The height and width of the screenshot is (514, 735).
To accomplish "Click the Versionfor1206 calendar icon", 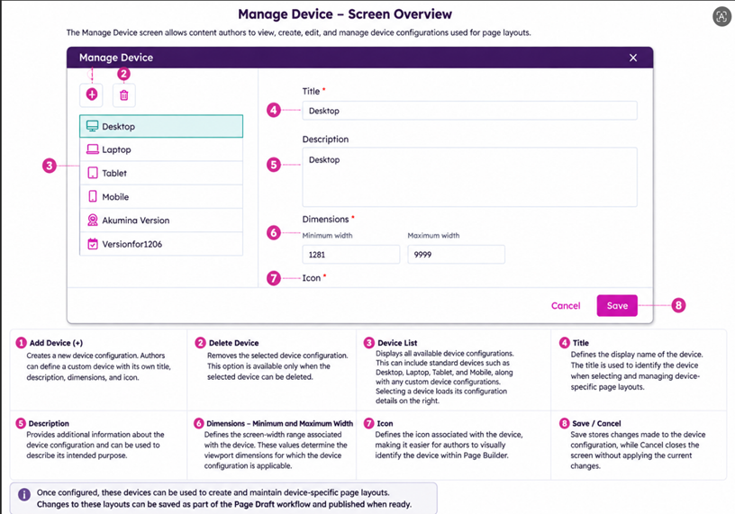I will point(93,244).
